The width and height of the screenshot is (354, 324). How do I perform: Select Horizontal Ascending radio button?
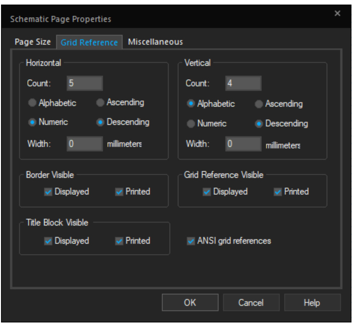point(101,102)
